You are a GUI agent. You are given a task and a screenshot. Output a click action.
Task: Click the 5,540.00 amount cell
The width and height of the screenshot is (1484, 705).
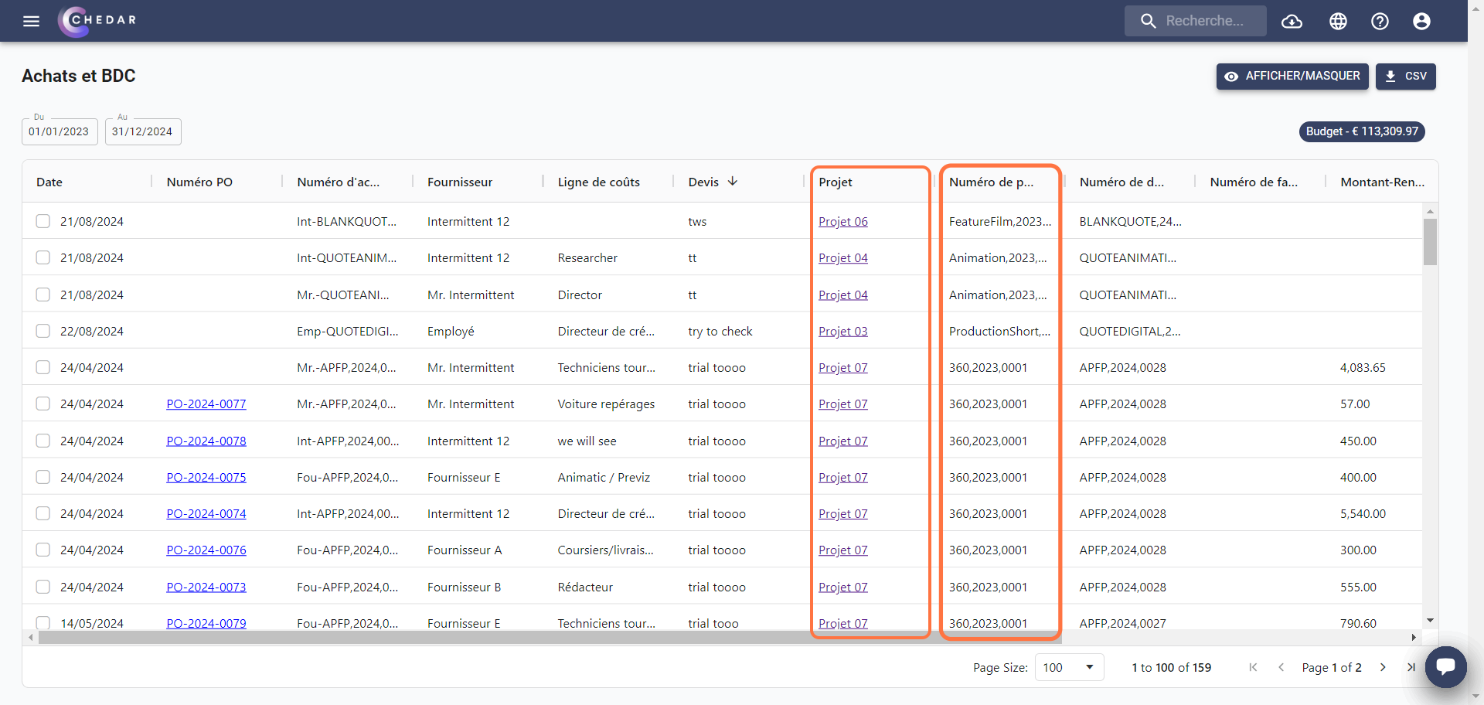[1363, 513]
